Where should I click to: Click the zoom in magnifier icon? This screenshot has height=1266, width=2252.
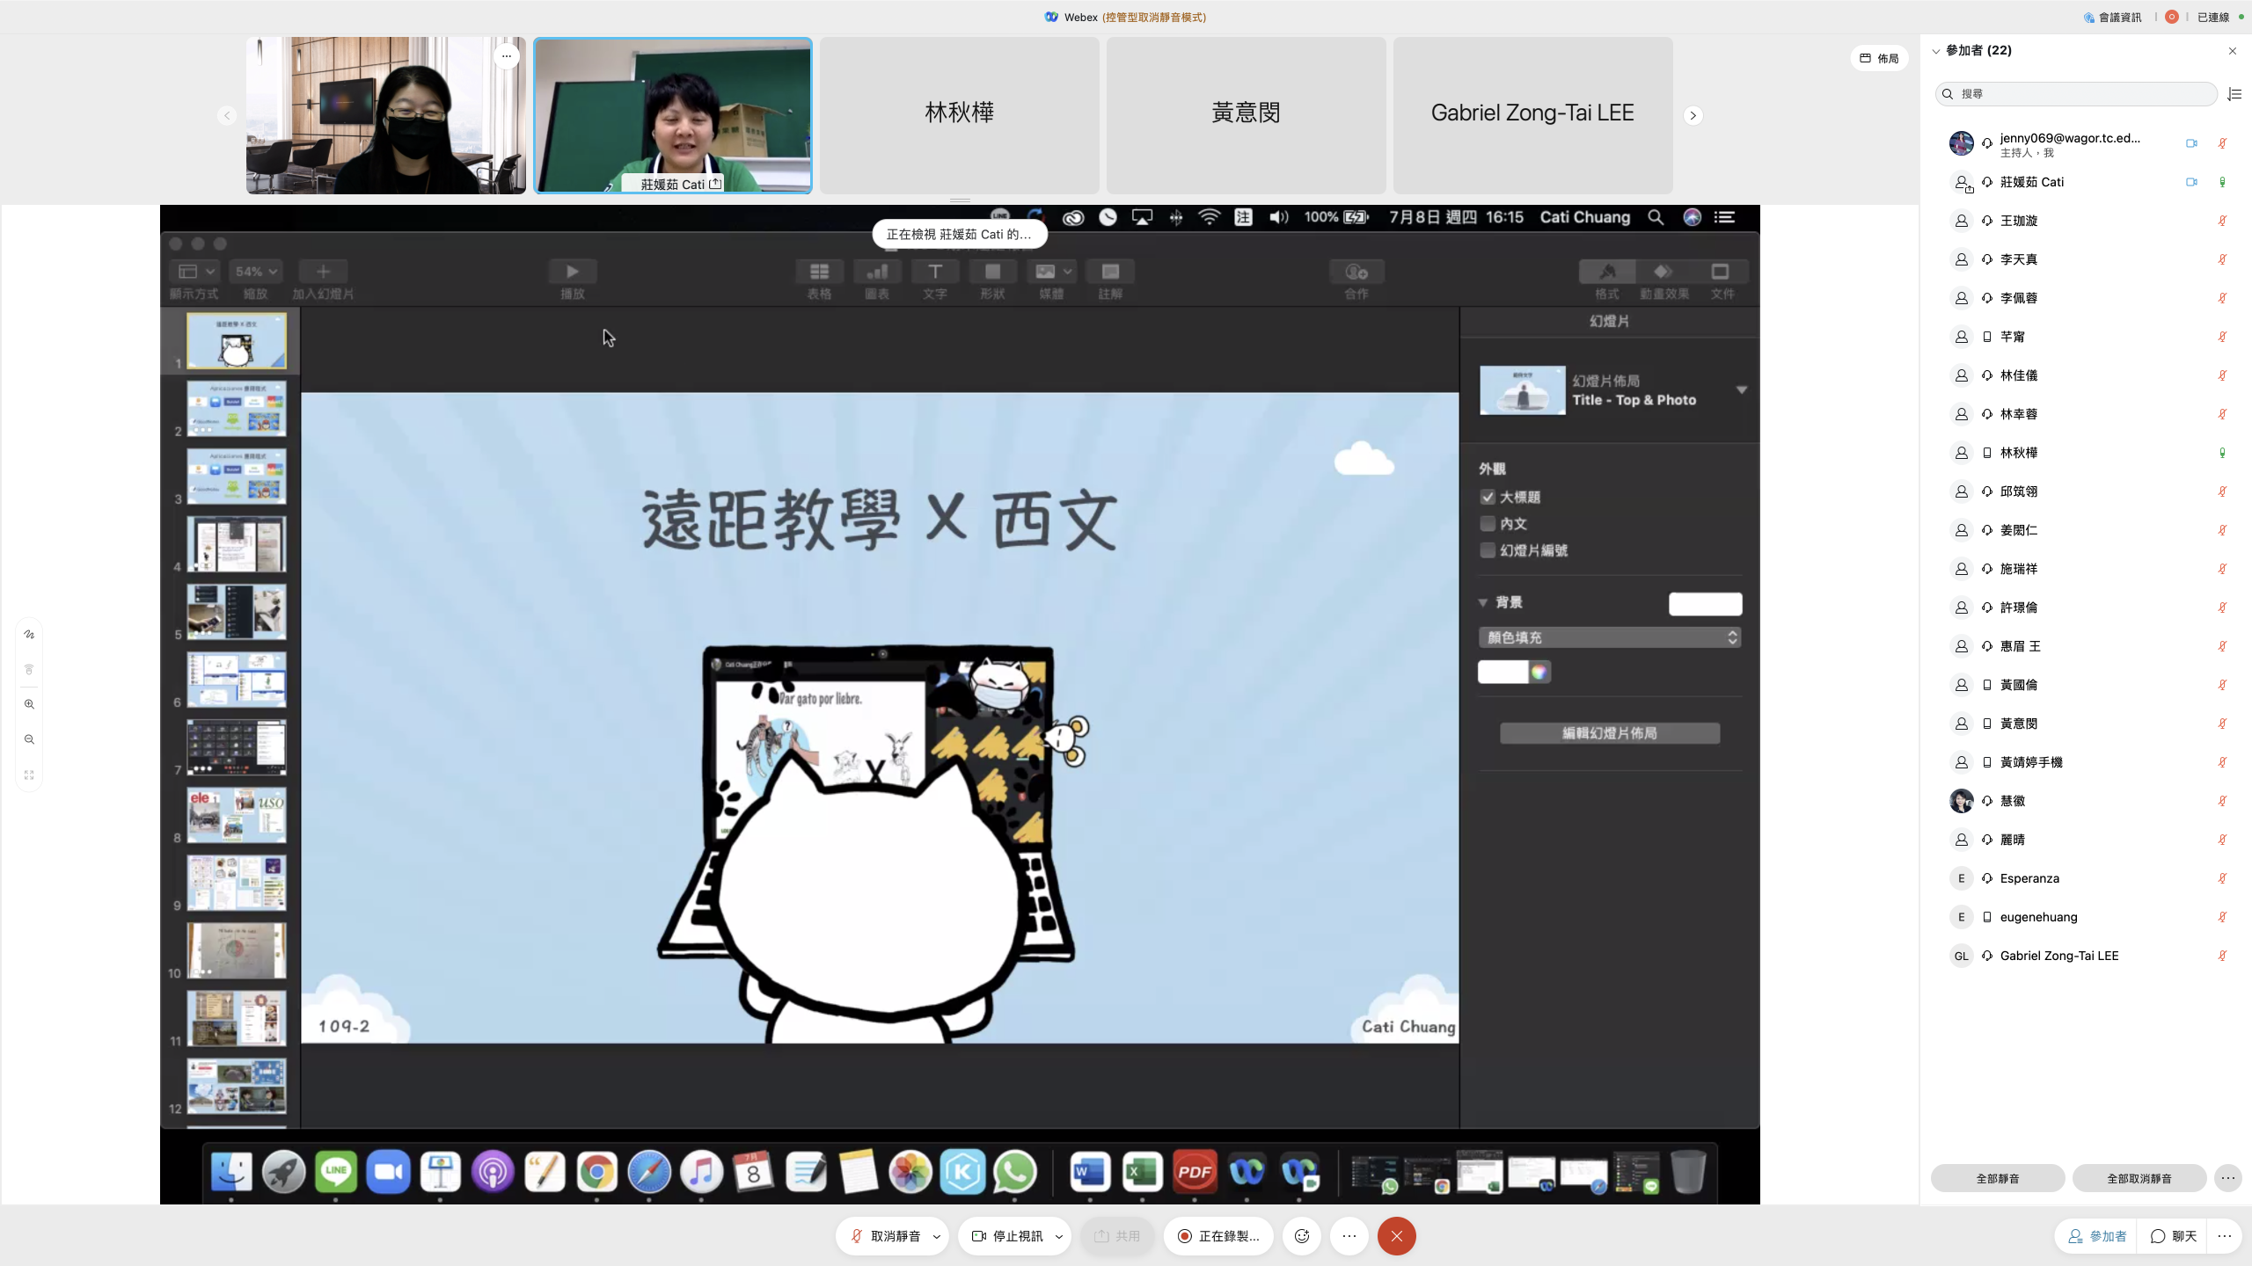click(29, 704)
